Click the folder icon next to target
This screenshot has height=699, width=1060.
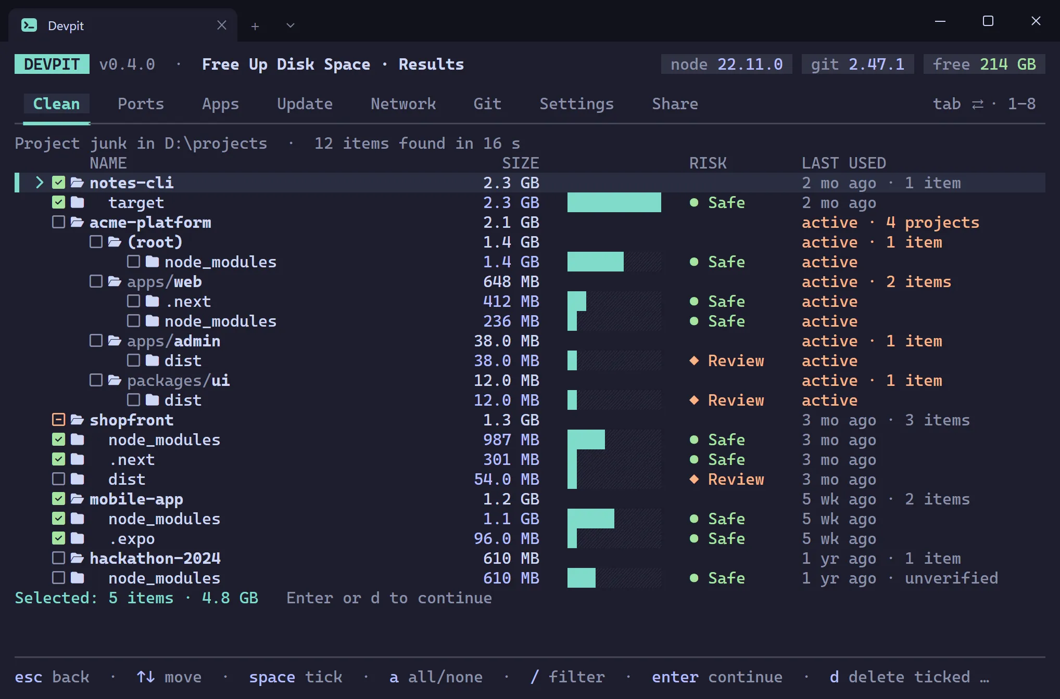tap(77, 202)
